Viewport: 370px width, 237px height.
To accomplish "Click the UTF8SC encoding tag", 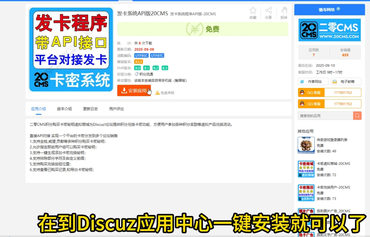I will (141, 56).
